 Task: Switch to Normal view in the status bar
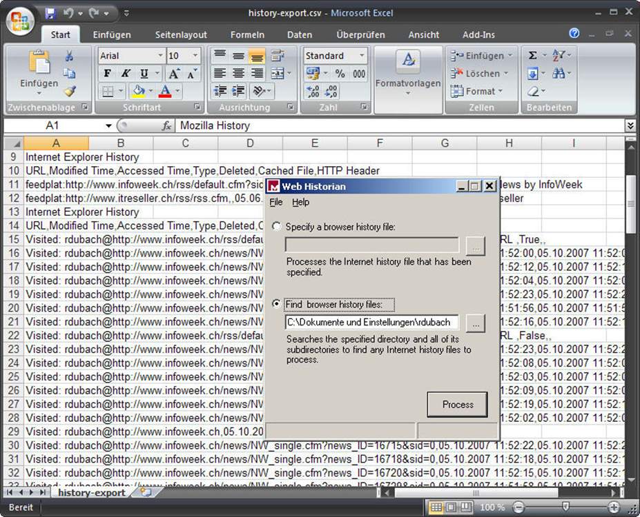pos(436,507)
